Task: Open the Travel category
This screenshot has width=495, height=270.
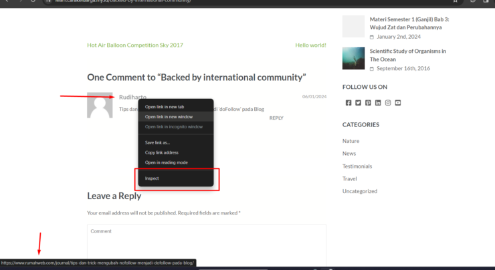Action: click(x=349, y=179)
